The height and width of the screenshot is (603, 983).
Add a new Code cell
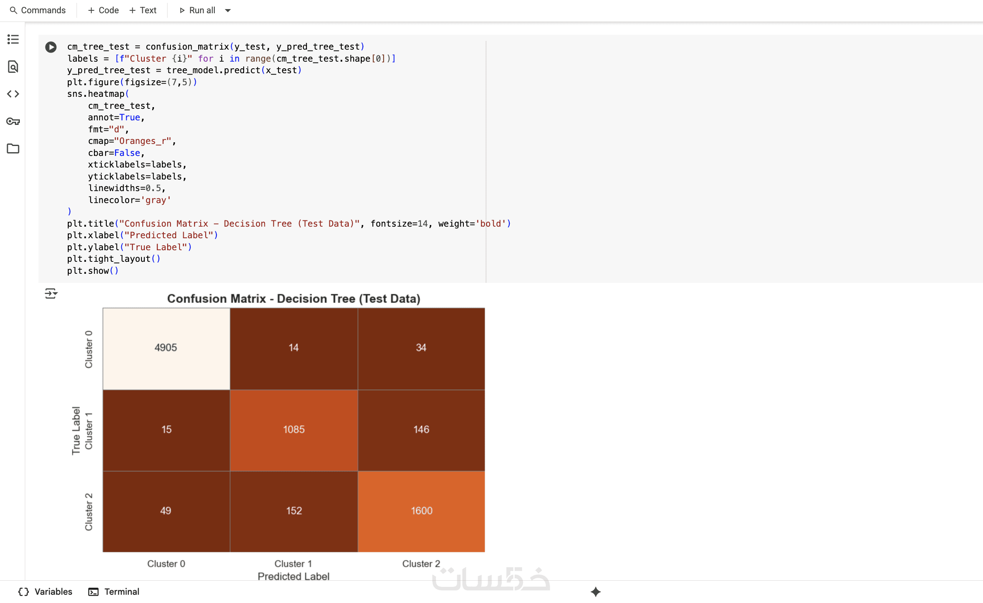(103, 10)
